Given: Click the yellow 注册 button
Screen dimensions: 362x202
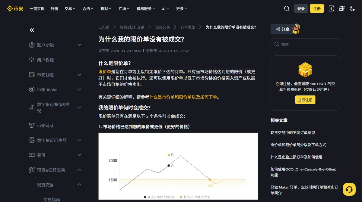Looking at the screenshot, I should 317,8.
